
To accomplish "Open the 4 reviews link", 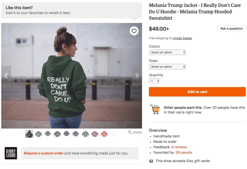I will [x=179, y=147].
